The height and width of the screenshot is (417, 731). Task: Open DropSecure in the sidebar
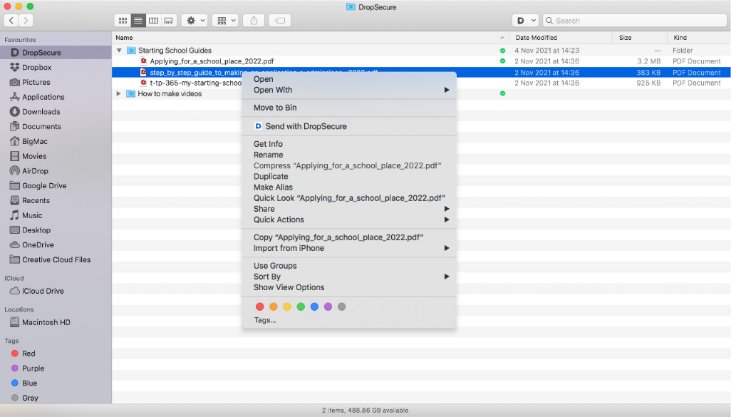[x=56, y=53]
